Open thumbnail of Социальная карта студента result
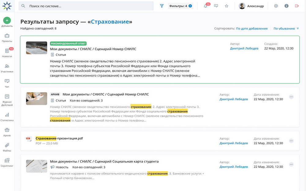The image size is (306, 191). coord(36,166)
